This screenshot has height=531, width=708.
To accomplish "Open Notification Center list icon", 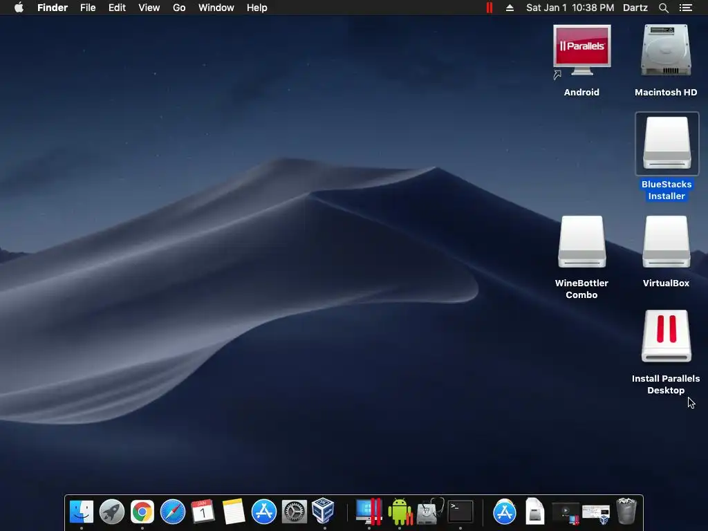I will (x=685, y=8).
